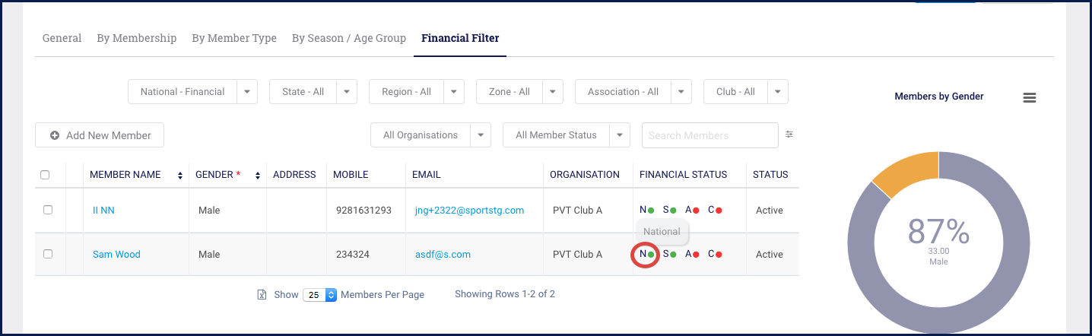The width and height of the screenshot is (1092, 336).
Task: Change the Members Per Page stepper
Action: tap(331, 295)
